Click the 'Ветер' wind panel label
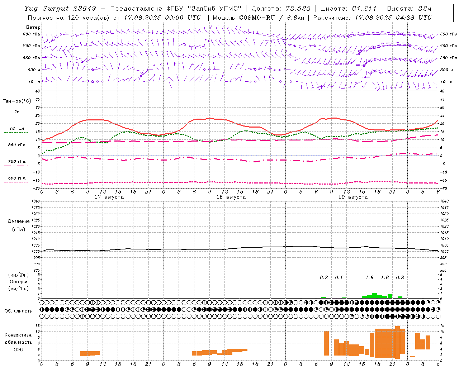The image size is (459, 367). pyautogui.click(x=33, y=27)
